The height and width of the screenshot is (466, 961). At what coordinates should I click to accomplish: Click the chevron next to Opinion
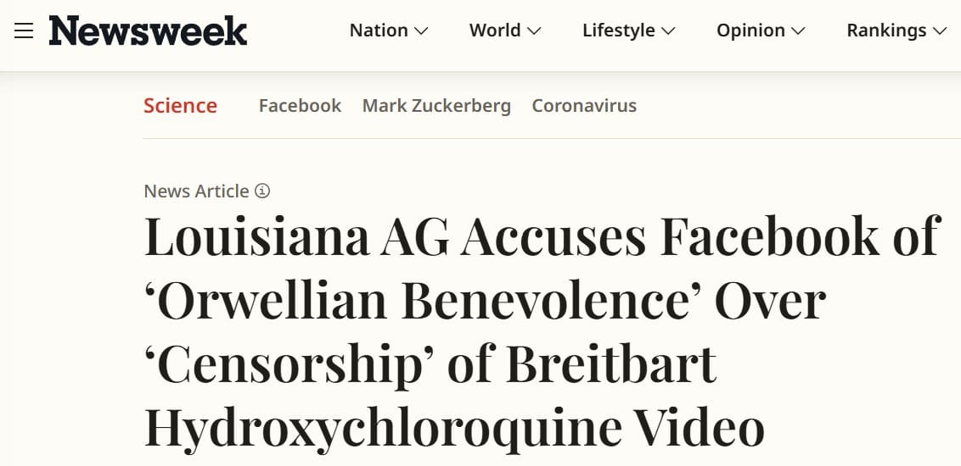click(x=798, y=31)
